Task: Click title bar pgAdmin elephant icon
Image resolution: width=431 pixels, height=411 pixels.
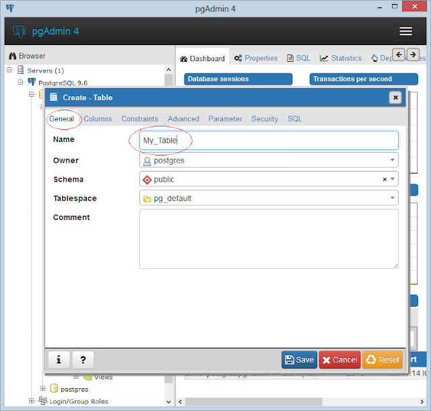Action: pyautogui.click(x=9, y=7)
